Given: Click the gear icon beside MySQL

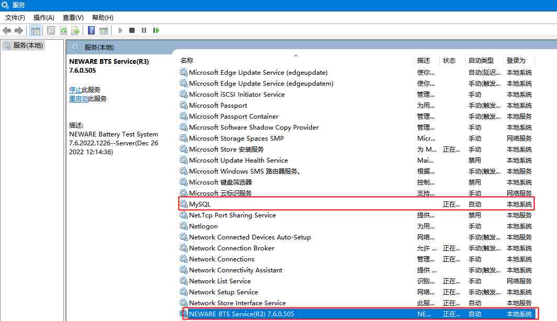Looking at the screenshot, I should [x=183, y=204].
